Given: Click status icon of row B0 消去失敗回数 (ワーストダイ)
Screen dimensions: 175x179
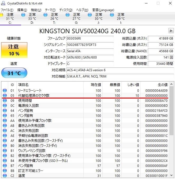Looking at the screenshot, I should pos(5,146).
